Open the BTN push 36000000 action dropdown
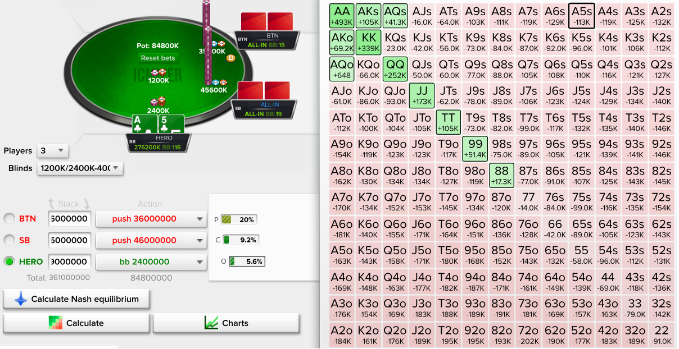This screenshot has height=349, width=679. 151,219
